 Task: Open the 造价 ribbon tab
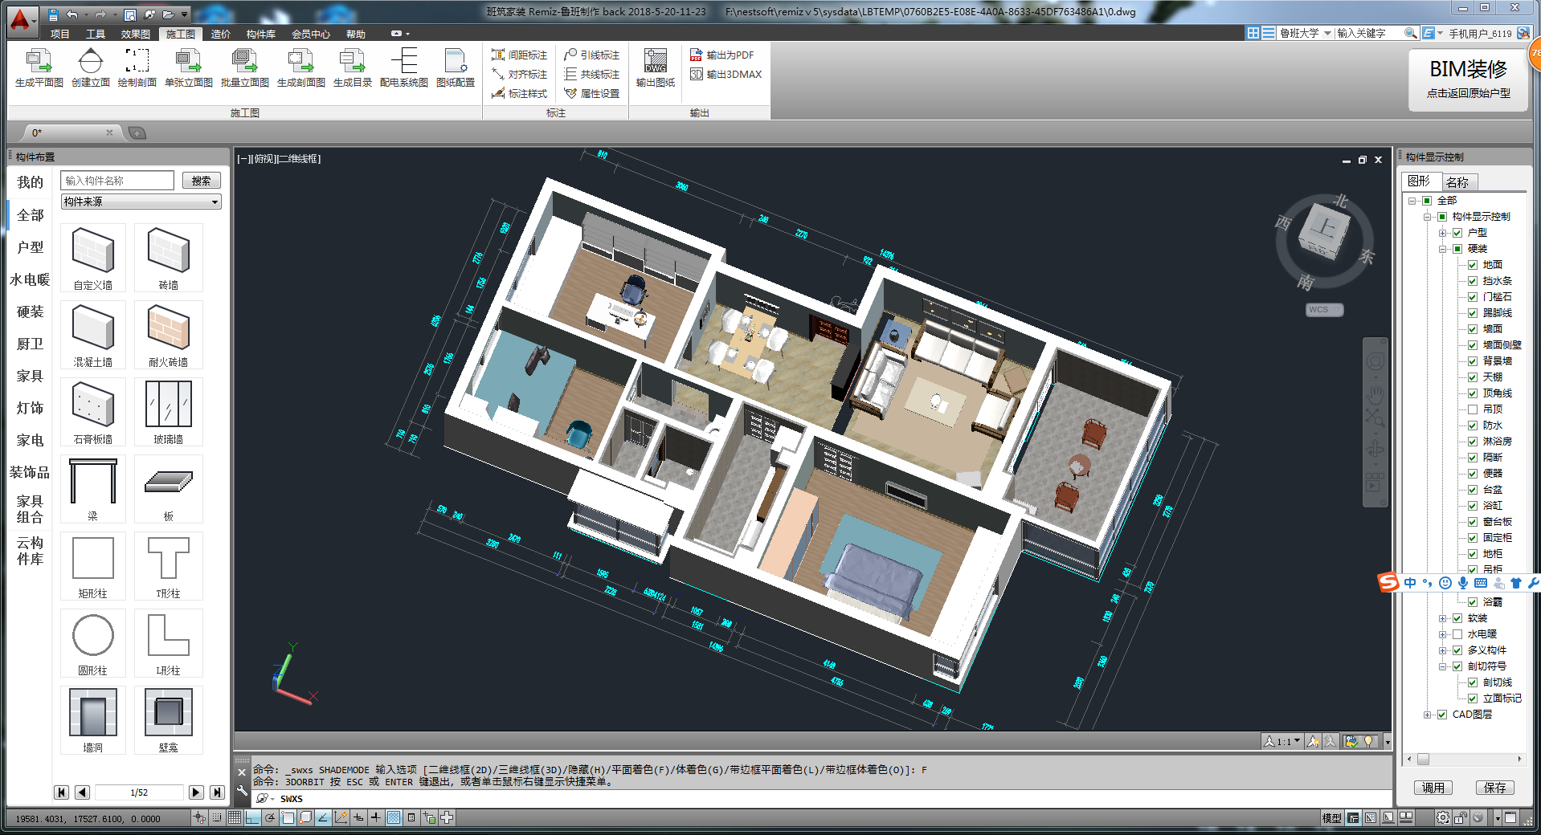click(x=220, y=34)
